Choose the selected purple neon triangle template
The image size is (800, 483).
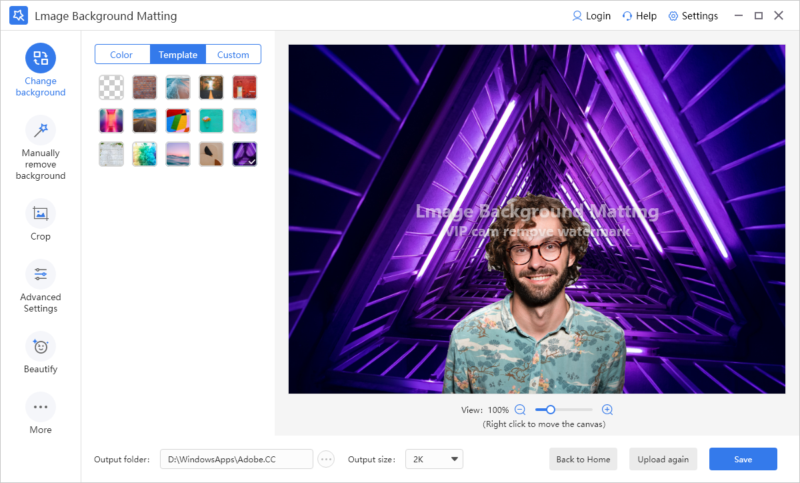(245, 154)
